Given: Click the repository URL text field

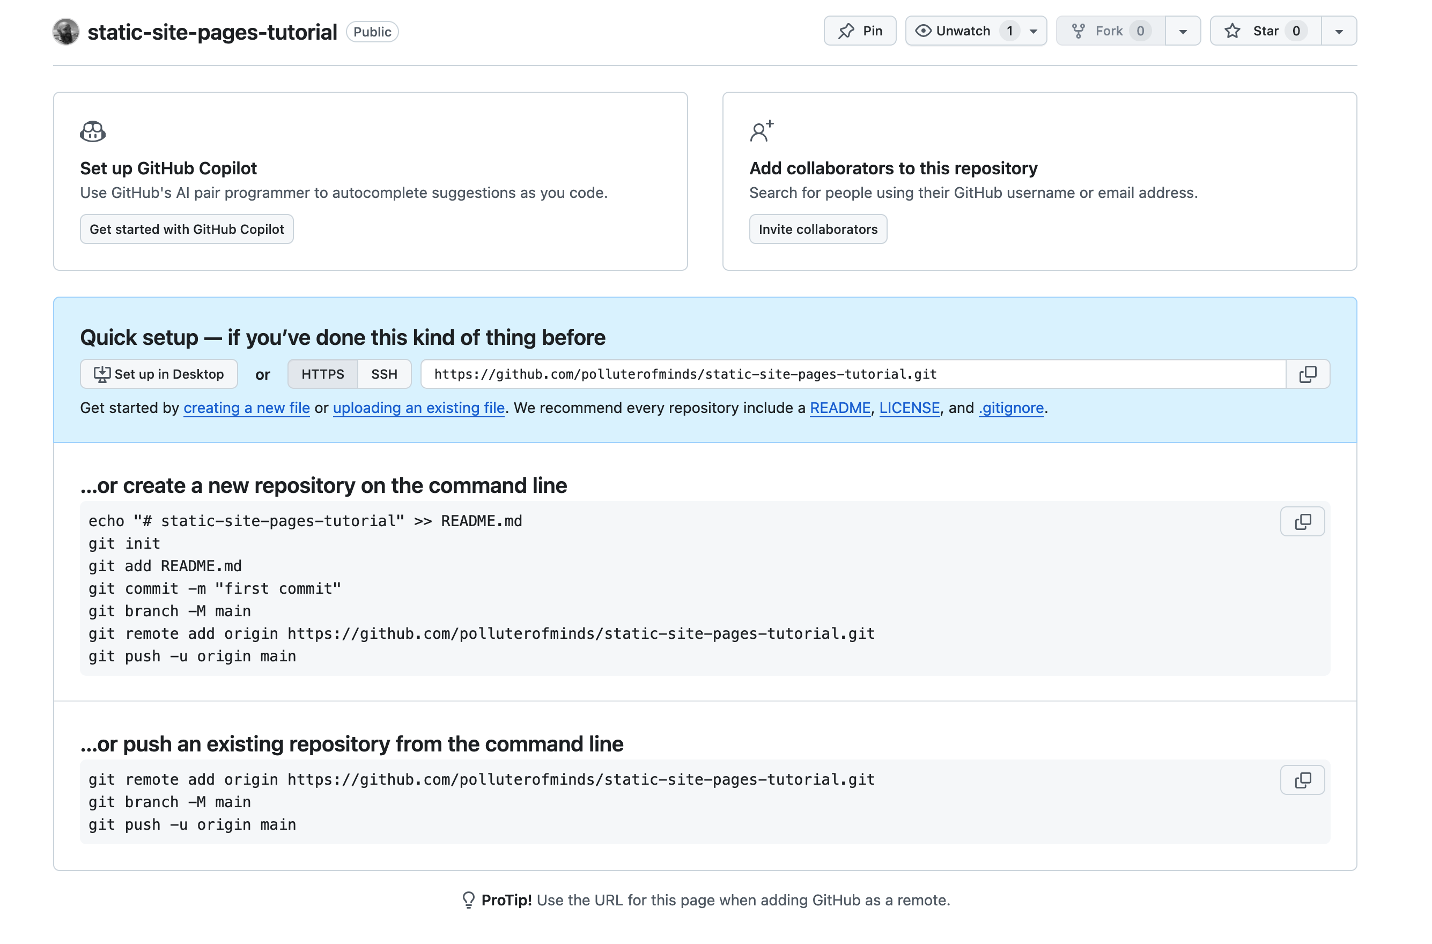Looking at the screenshot, I should pos(852,374).
